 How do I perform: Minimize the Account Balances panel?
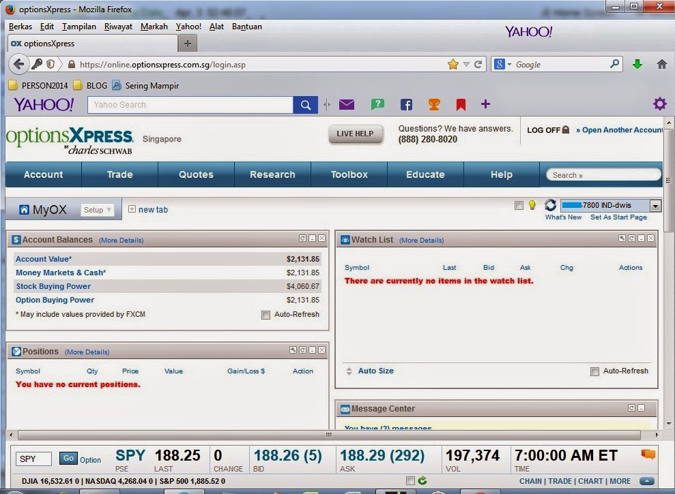point(313,238)
